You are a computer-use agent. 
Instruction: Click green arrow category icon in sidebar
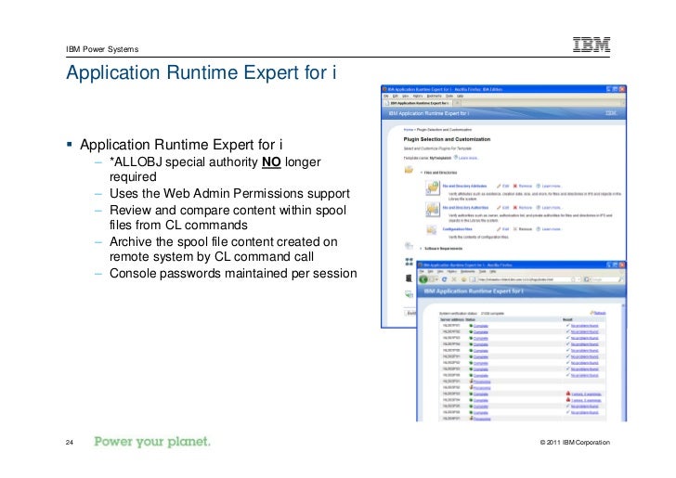coord(409,294)
